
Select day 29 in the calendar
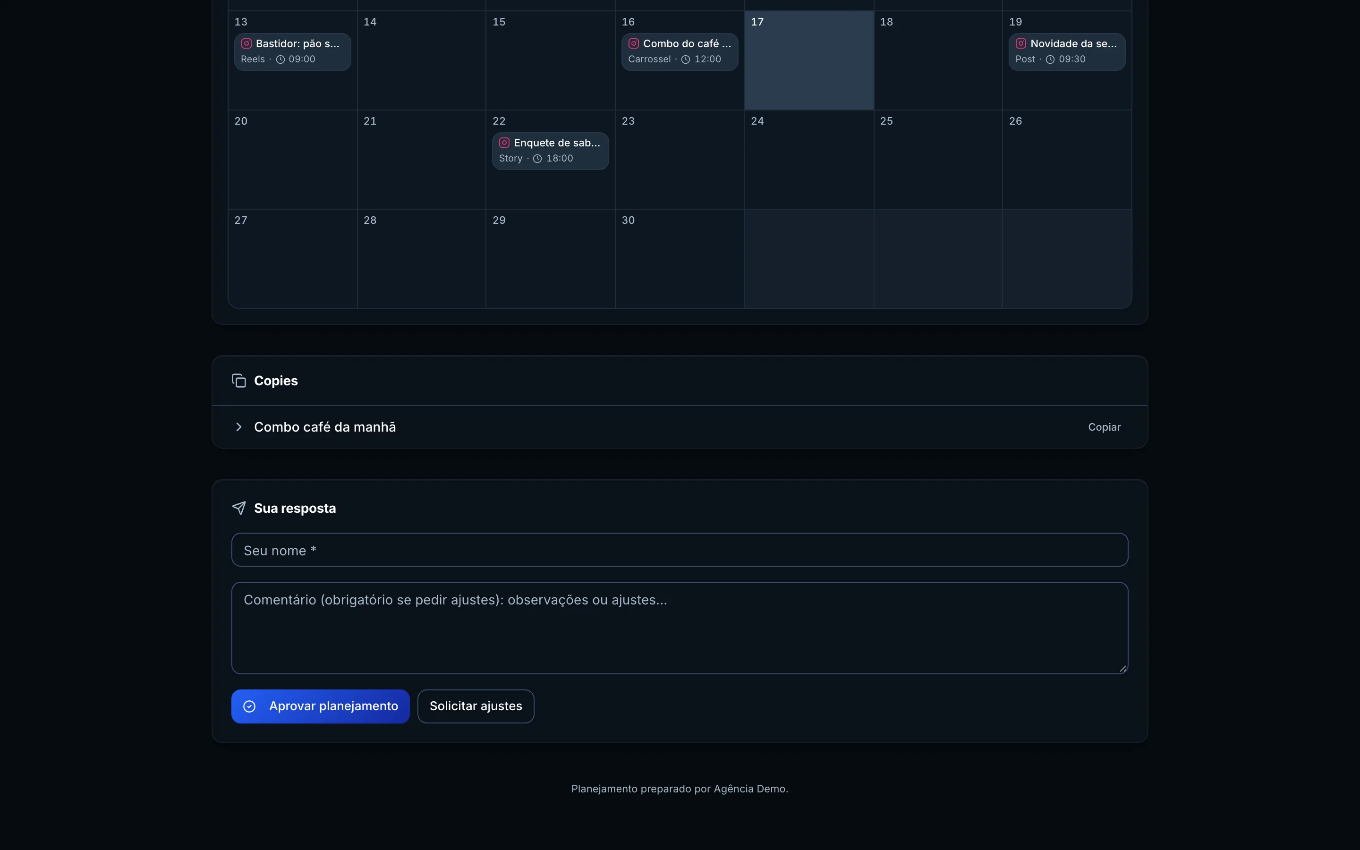pyautogui.click(x=550, y=259)
